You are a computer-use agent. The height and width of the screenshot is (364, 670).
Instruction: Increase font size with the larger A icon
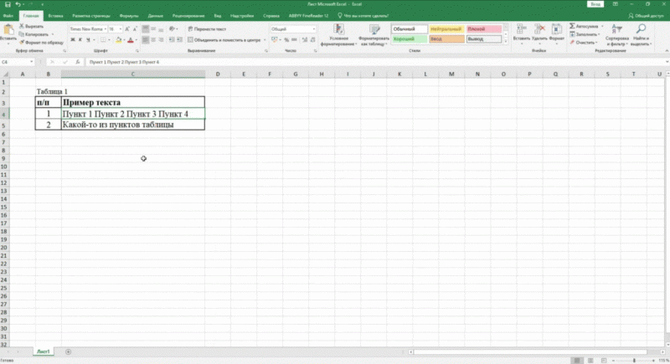pos(127,29)
